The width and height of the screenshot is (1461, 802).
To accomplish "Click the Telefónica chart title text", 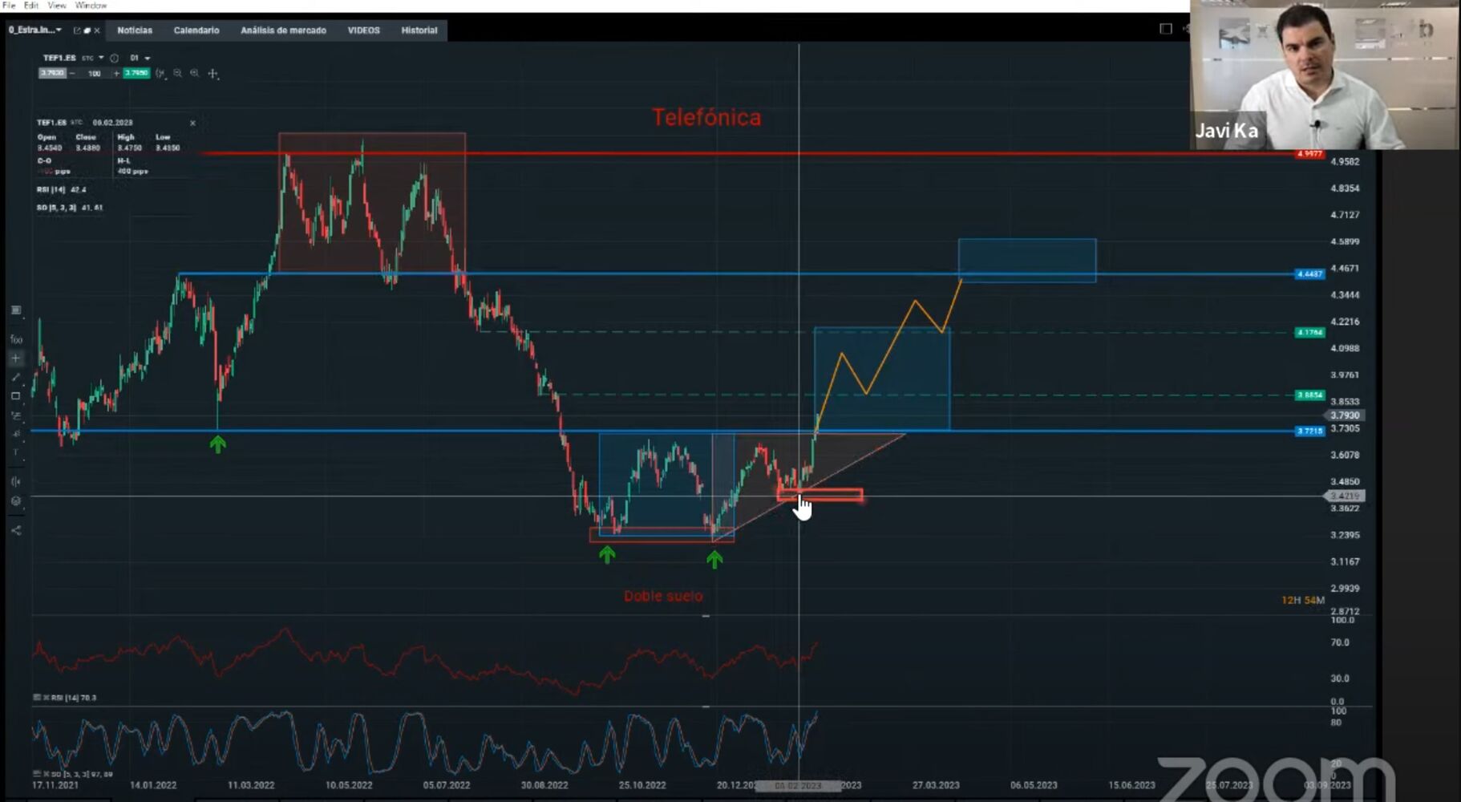I will pyautogui.click(x=706, y=118).
